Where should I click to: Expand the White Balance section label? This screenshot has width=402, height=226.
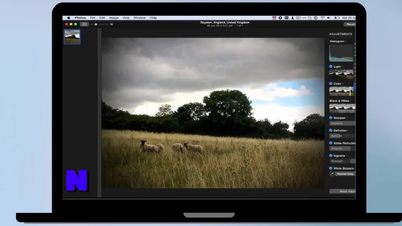tap(344, 168)
